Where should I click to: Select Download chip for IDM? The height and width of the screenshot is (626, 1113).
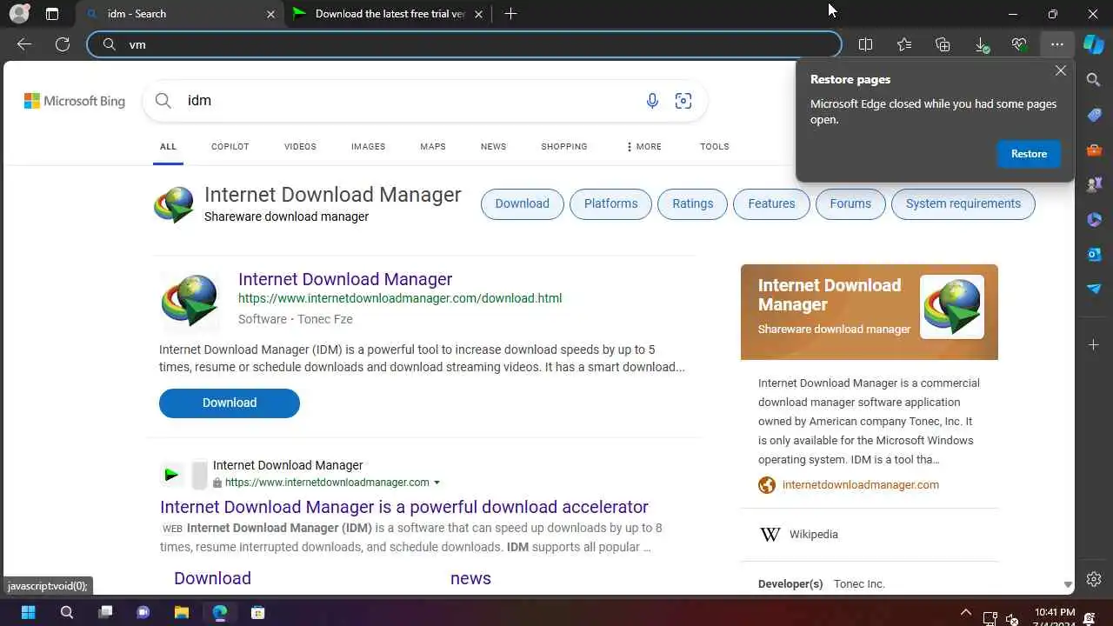point(523,203)
